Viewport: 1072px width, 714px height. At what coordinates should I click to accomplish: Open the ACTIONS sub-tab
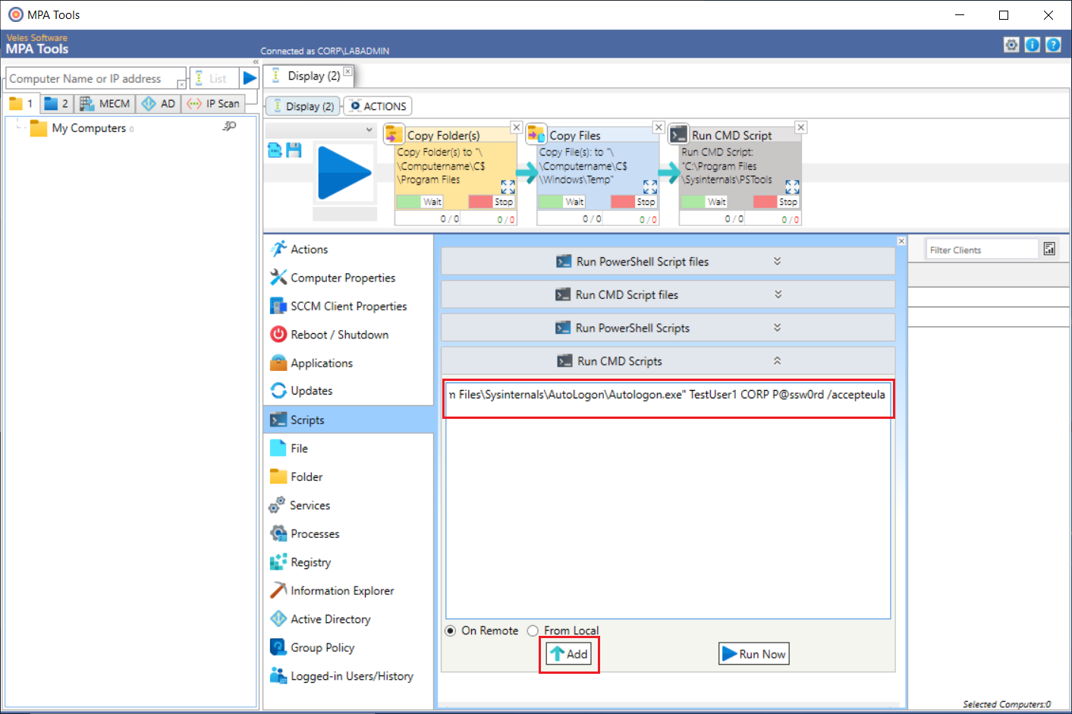378,106
